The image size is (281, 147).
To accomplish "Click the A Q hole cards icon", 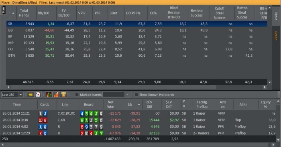I will (43, 127).
